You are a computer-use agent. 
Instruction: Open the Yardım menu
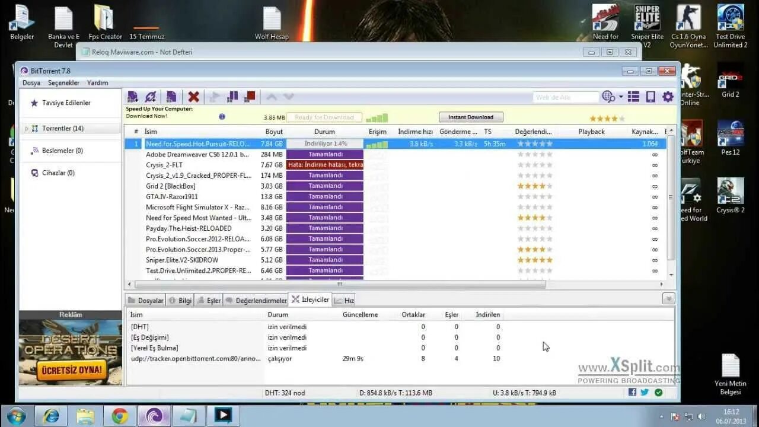(97, 83)
